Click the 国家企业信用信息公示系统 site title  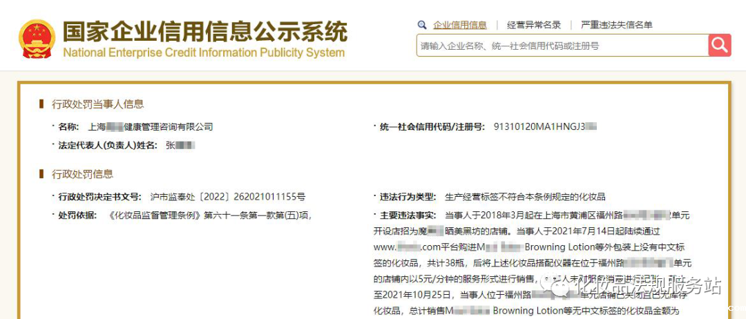pos(205,31)
